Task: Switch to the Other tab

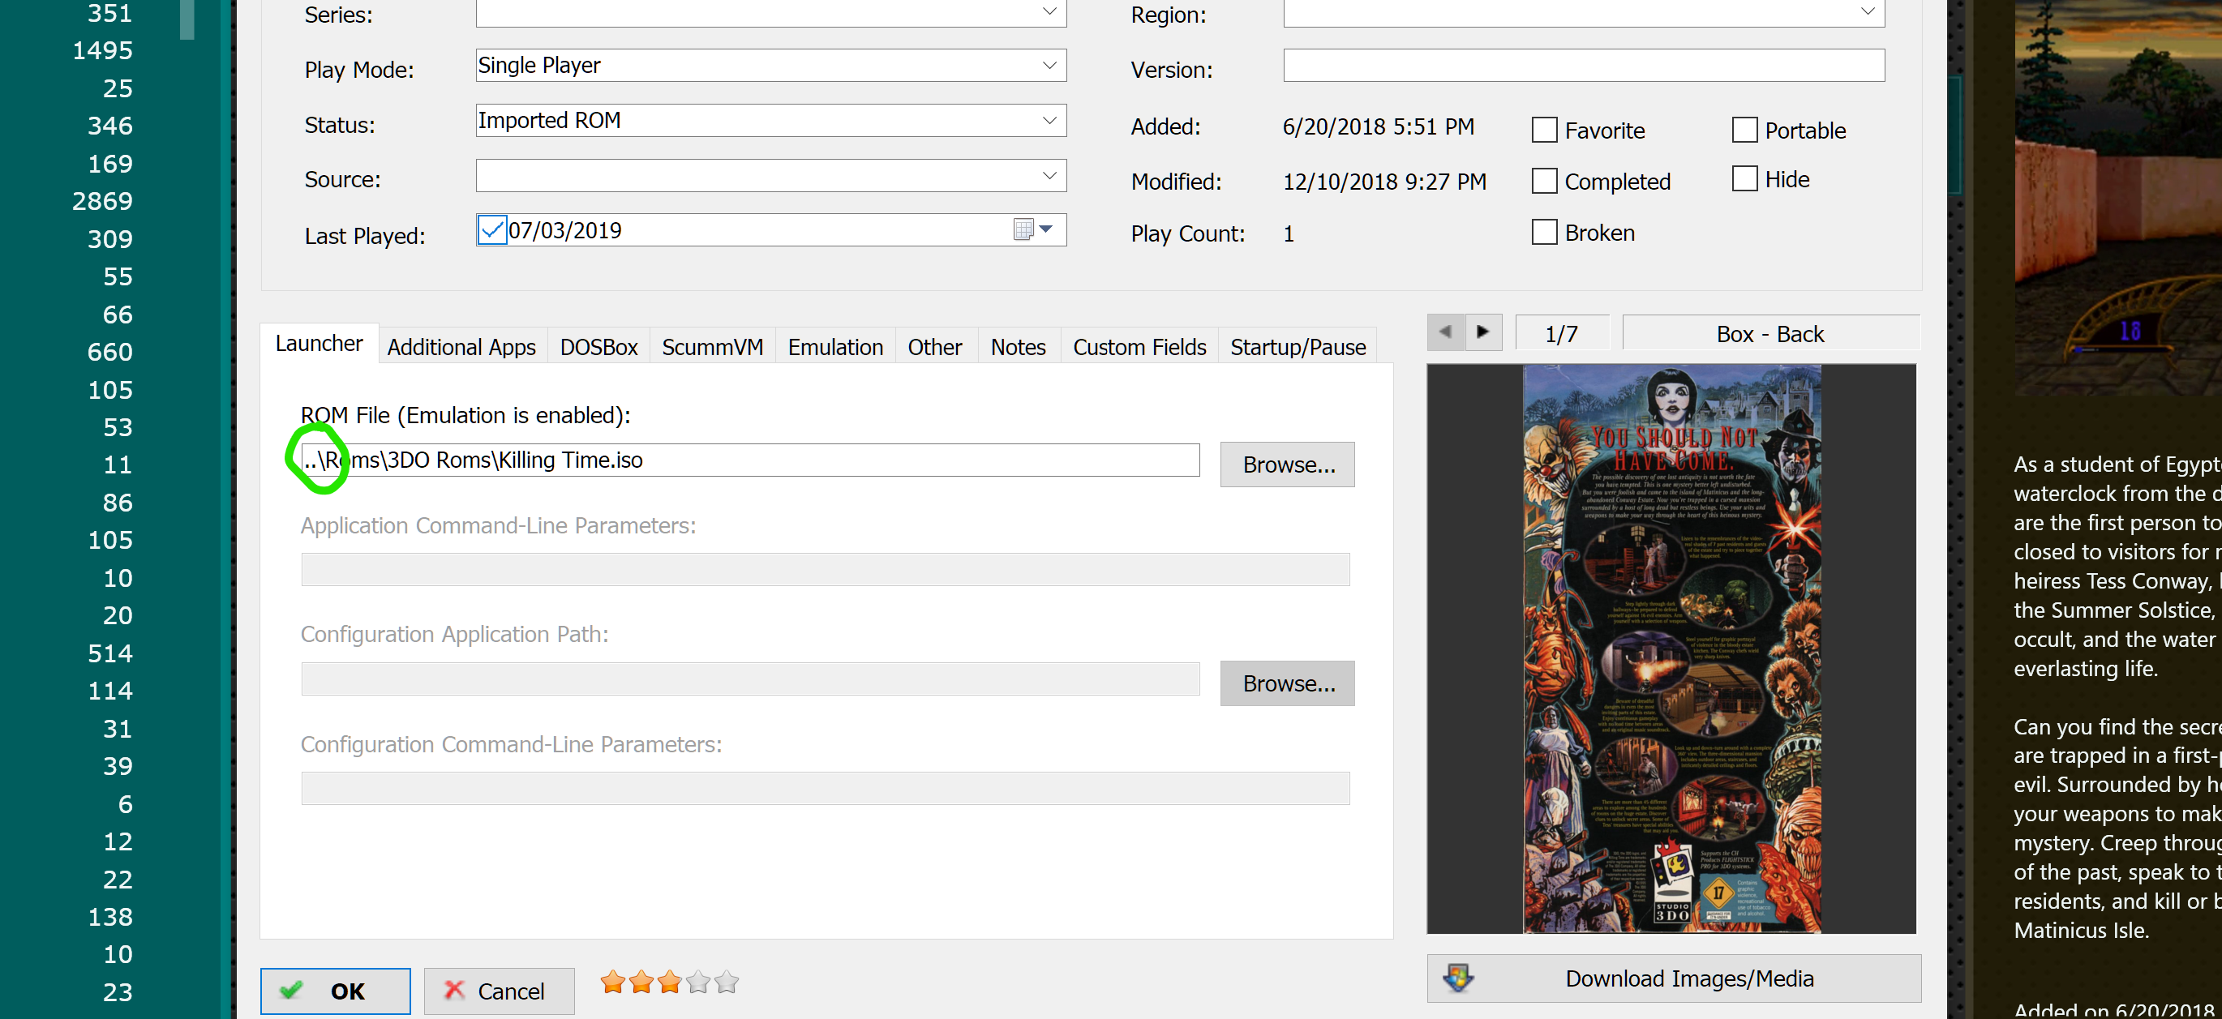Action: click(x=934, y=348)
